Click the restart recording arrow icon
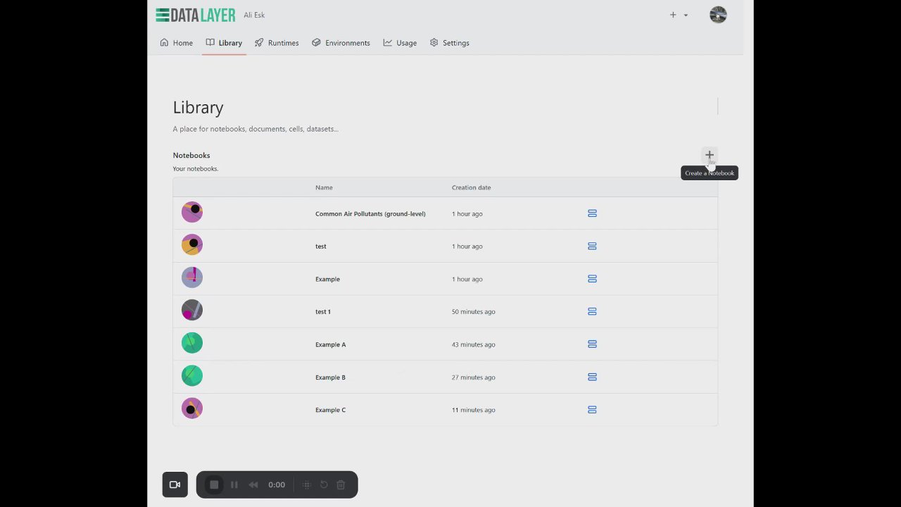This screenshot has width=901, height=507. click(x=324, y=484)
